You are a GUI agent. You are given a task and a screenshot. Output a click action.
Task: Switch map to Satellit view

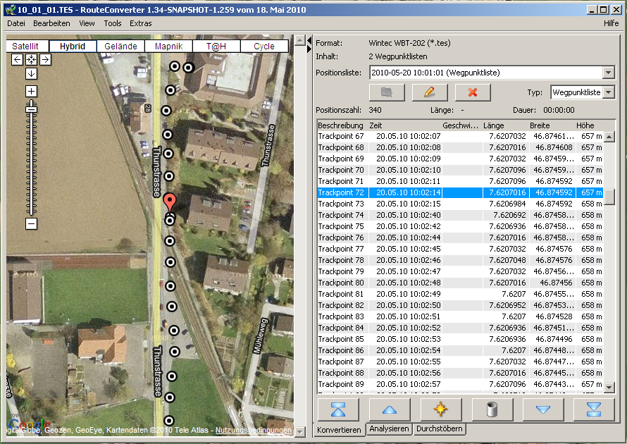[25, 47]
